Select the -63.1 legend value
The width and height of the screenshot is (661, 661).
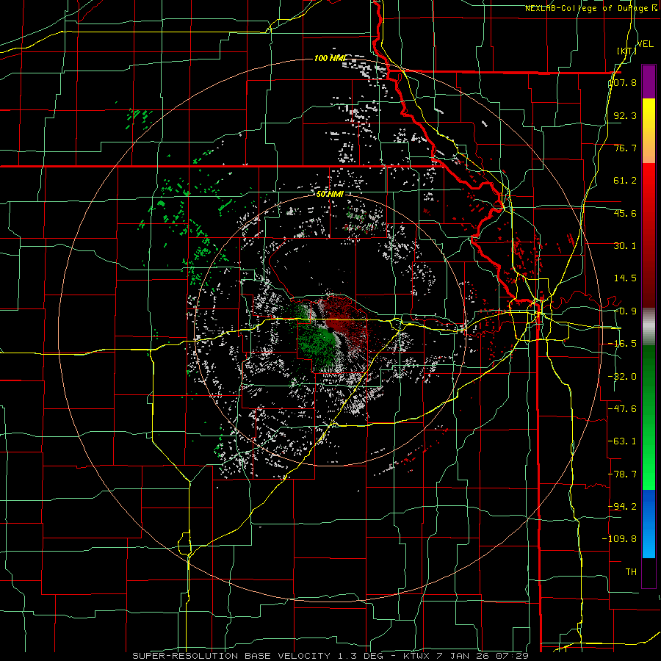click(x=622, y=441)
